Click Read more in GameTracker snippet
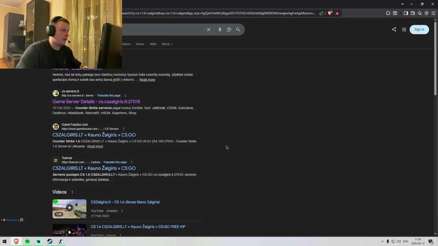 (95, 146)
